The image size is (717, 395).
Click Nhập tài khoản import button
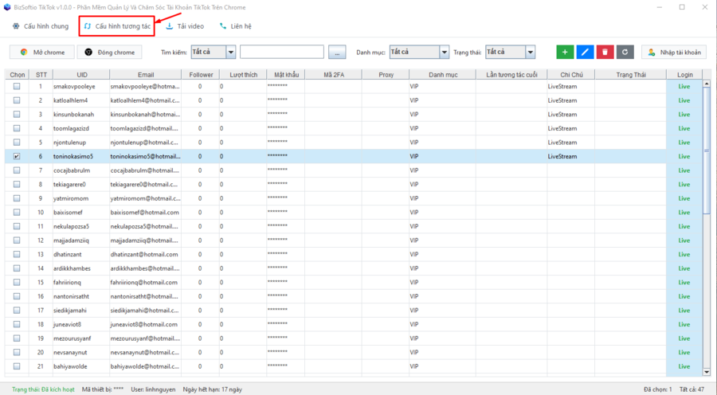coord(674,52)
